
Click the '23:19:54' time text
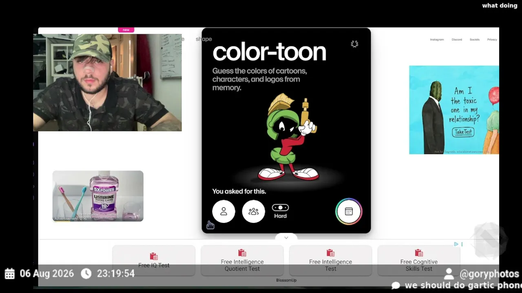pyautogui.click(x=116, y=273)
